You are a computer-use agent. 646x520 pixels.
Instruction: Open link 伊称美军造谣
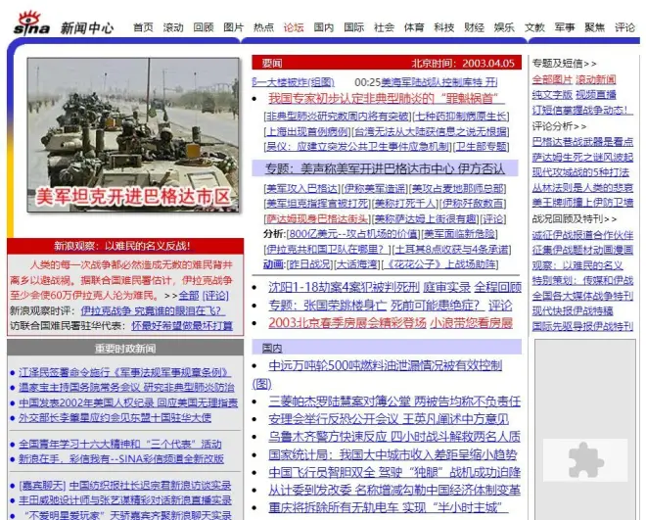(375, 188)
